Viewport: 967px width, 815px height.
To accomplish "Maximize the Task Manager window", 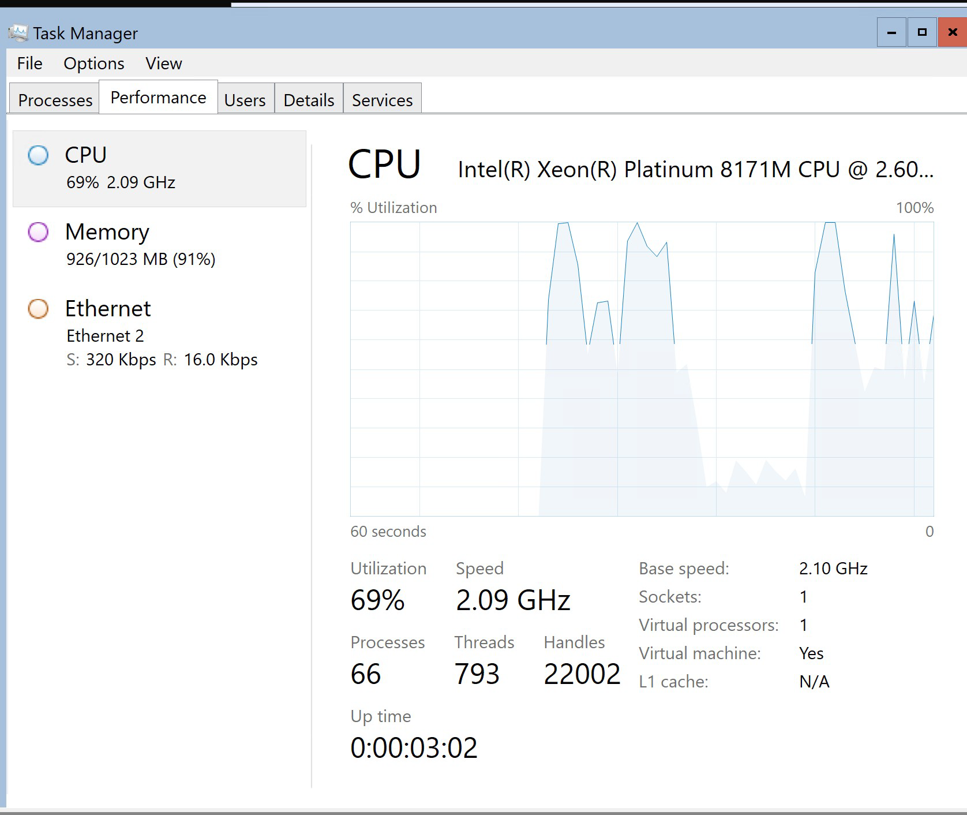I will pos(922,32).
